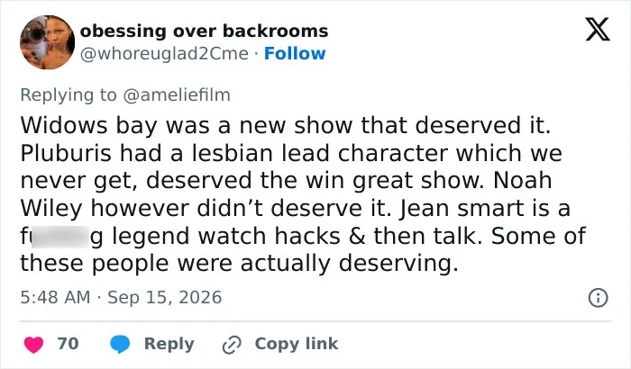631x369 pixels.
Task: Click the chain link icon beside Copy link
Action: 232,345
